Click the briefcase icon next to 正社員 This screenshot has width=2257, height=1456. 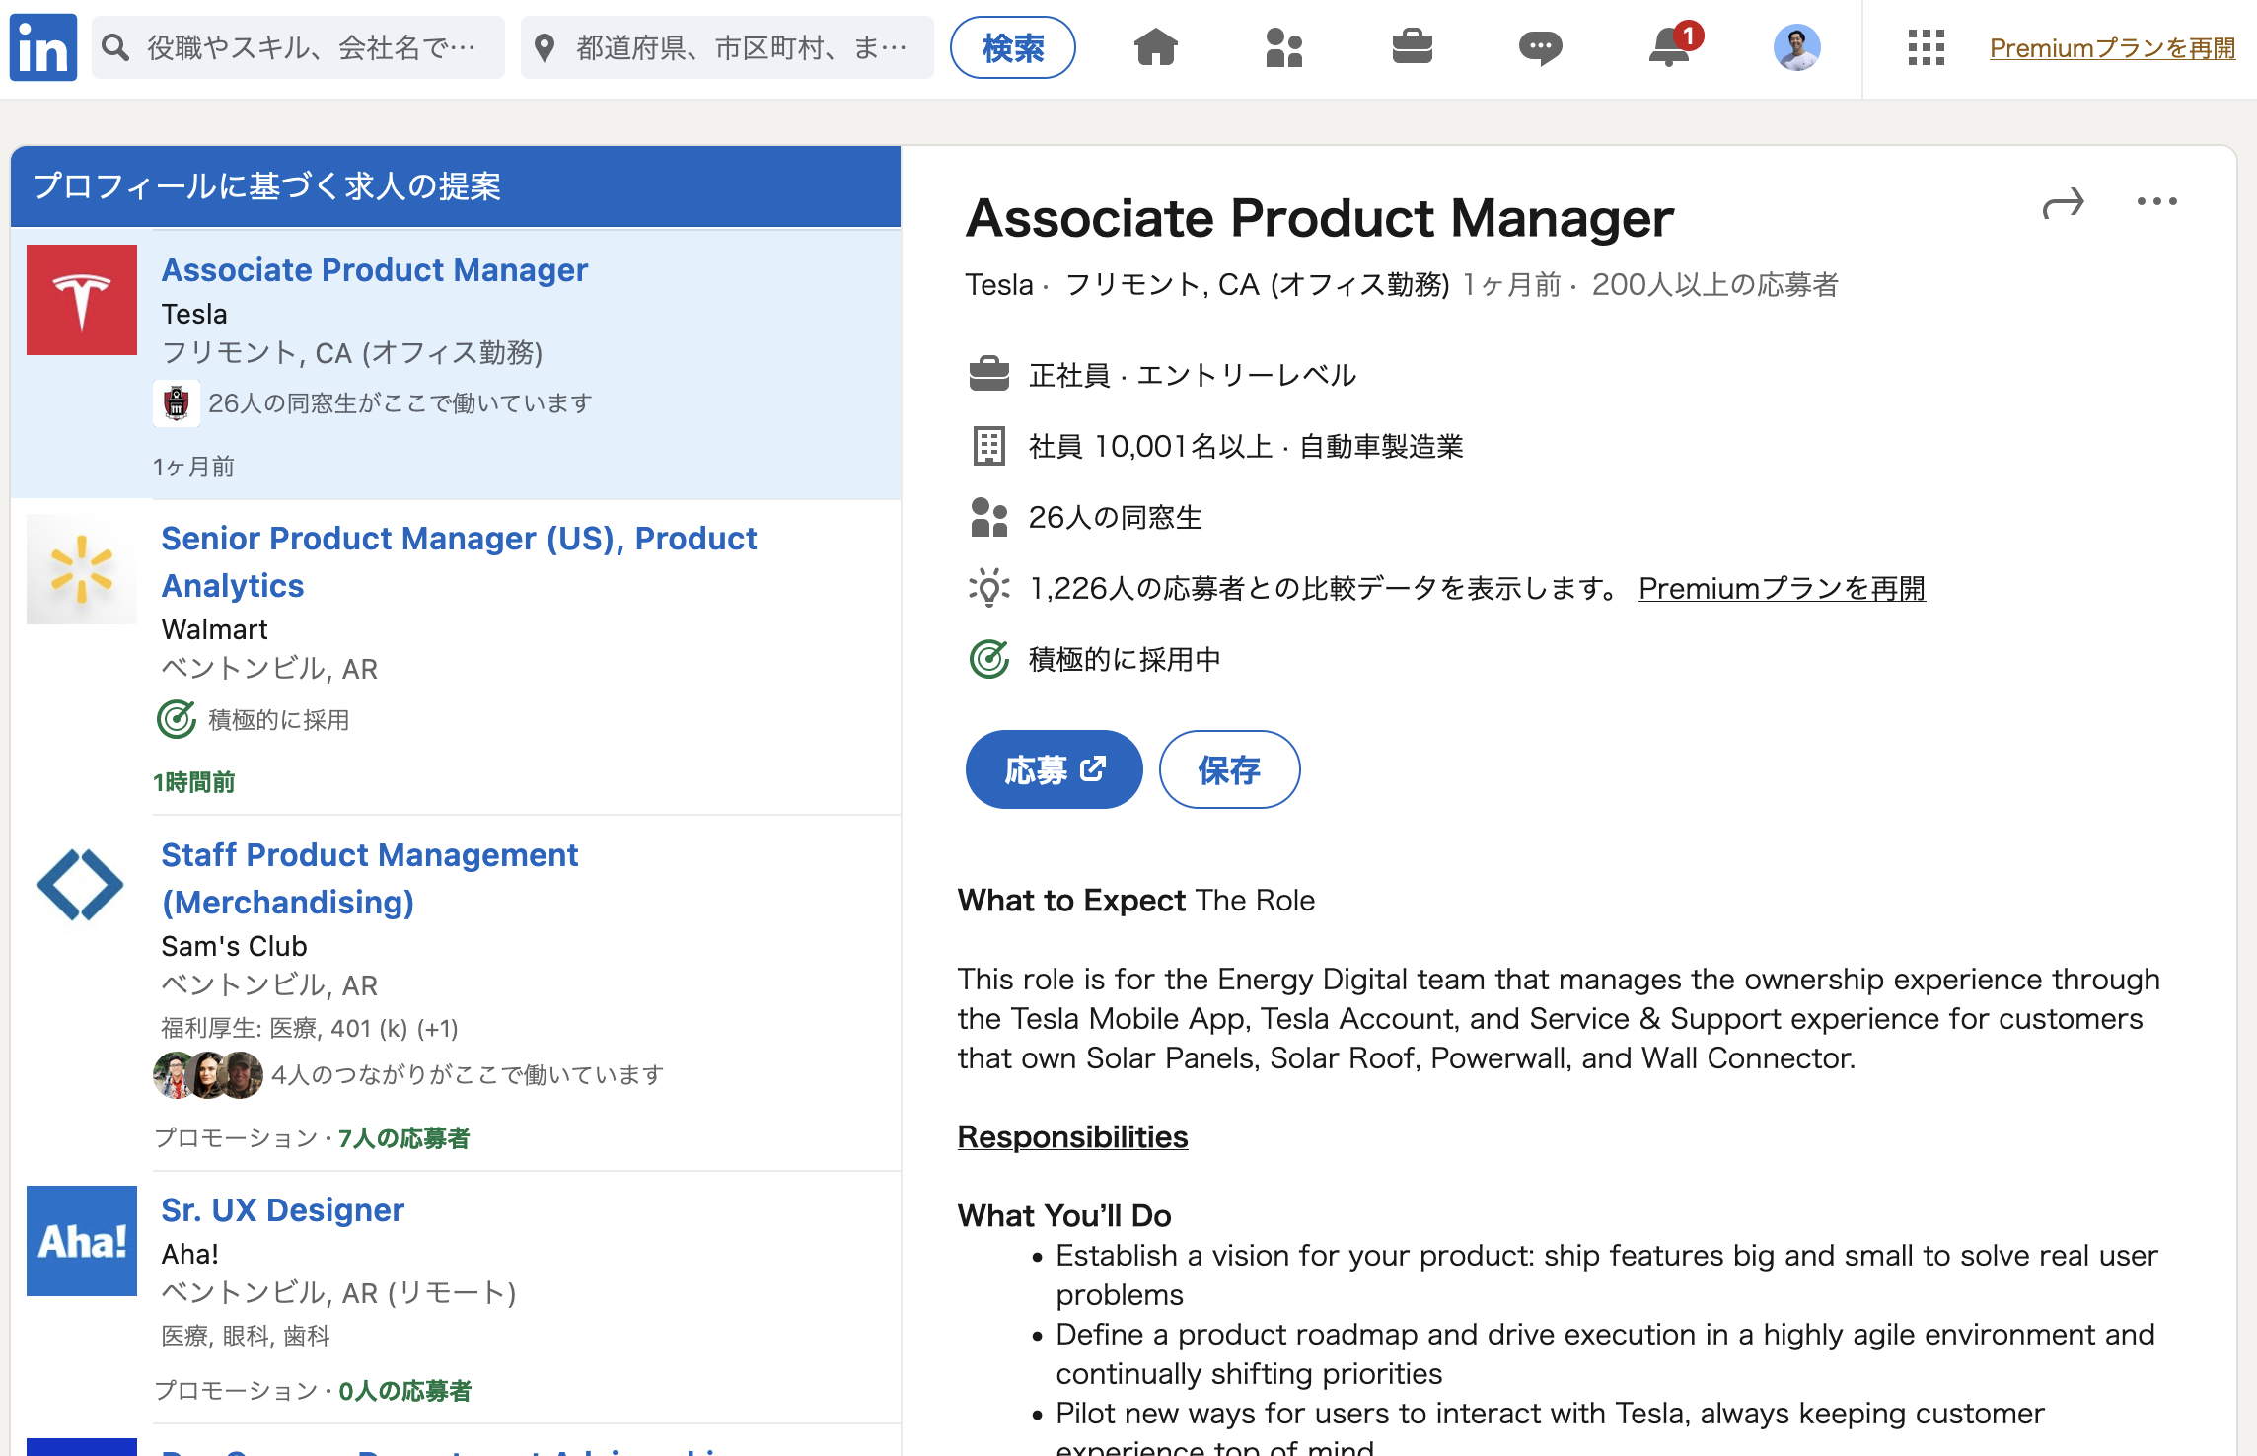(989, 375)
